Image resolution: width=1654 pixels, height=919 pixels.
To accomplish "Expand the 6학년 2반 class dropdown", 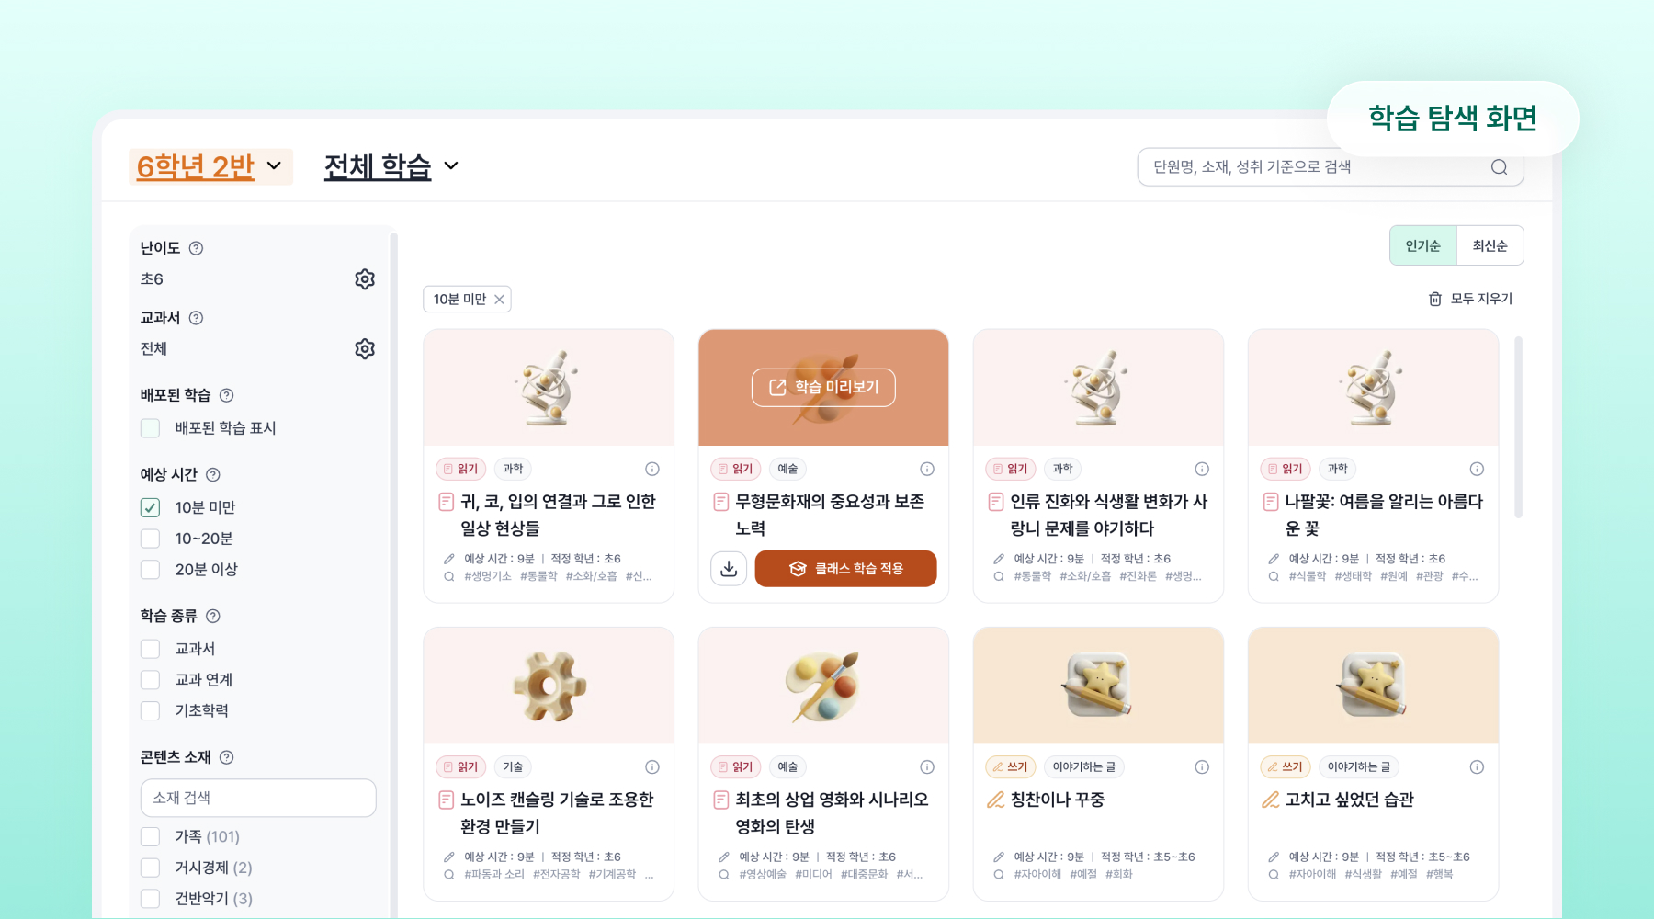I will 210,166.
